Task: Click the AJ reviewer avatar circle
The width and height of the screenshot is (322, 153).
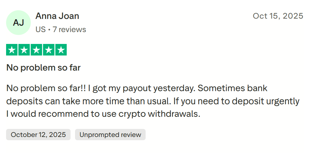Action: click(x=18, y=22)
